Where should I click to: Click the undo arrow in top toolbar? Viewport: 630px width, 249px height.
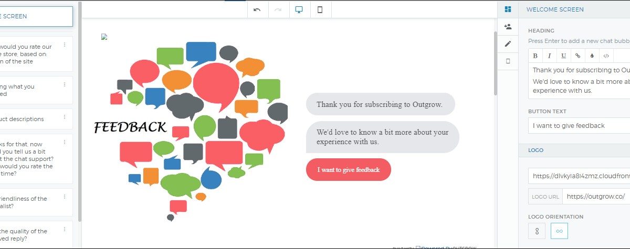[x=257, y=9]
